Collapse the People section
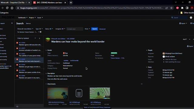194x109 pixels. 147,50
